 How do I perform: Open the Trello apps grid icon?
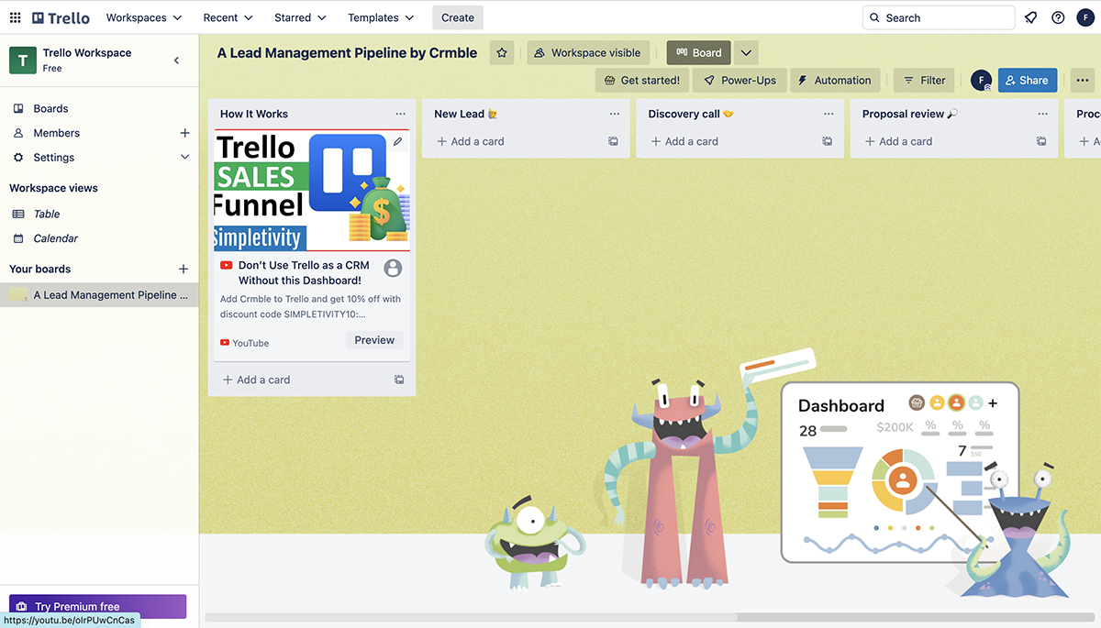point(15,17)
